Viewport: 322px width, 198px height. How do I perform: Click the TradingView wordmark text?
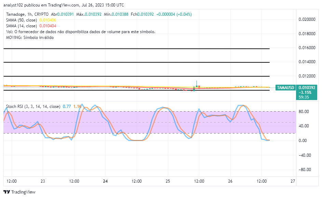click(23, 192)
